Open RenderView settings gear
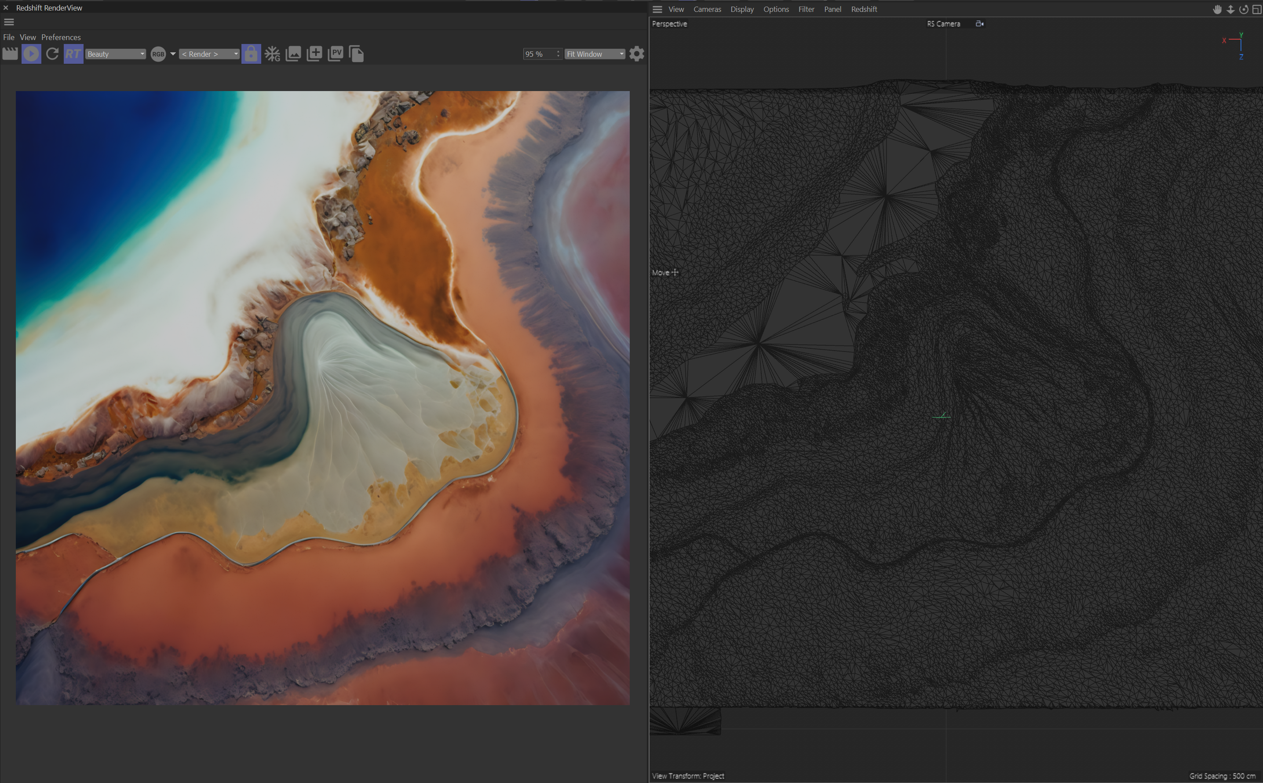Image resolution: width=1263 pixels, height=783 pixels. pyautogui.click(x=637, y=54)
